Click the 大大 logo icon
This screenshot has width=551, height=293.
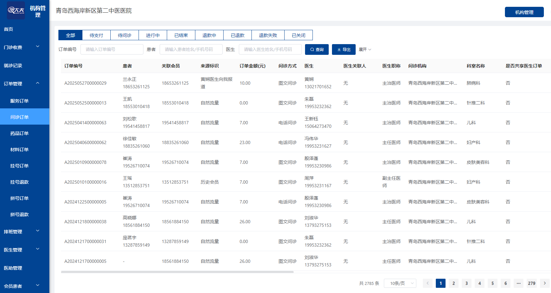pyautogui.click(x=16, y=10)
